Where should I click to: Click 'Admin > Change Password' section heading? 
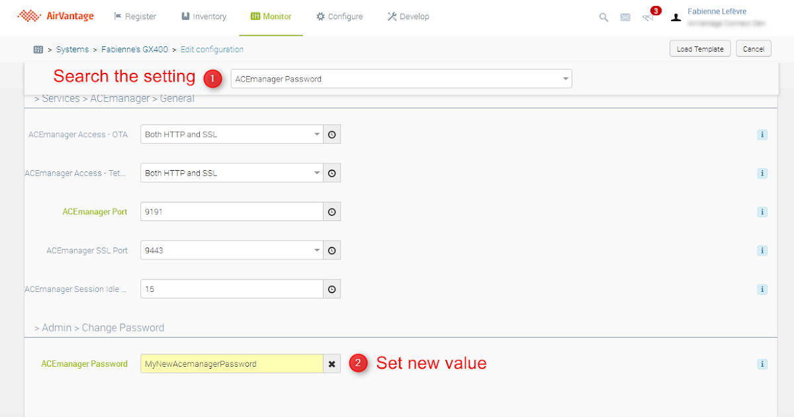tap(99, 328)
